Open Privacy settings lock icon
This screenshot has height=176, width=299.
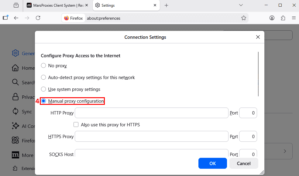(15, 97)
